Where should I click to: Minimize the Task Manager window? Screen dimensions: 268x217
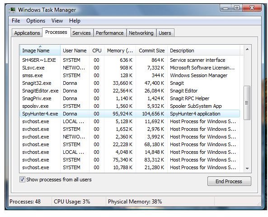[x=226, y=8]
